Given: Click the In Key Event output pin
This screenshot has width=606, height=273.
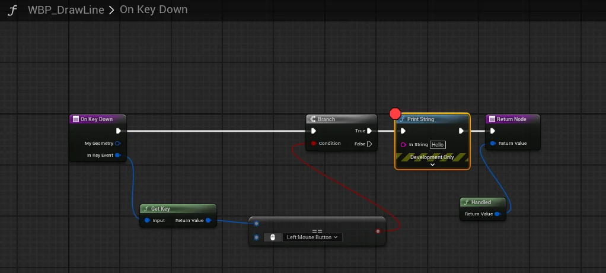Looking at the screenshot, I should tap(117, 155).
